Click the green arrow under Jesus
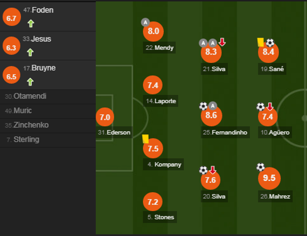This screenshot has width=307, height=236. [30, 52]
